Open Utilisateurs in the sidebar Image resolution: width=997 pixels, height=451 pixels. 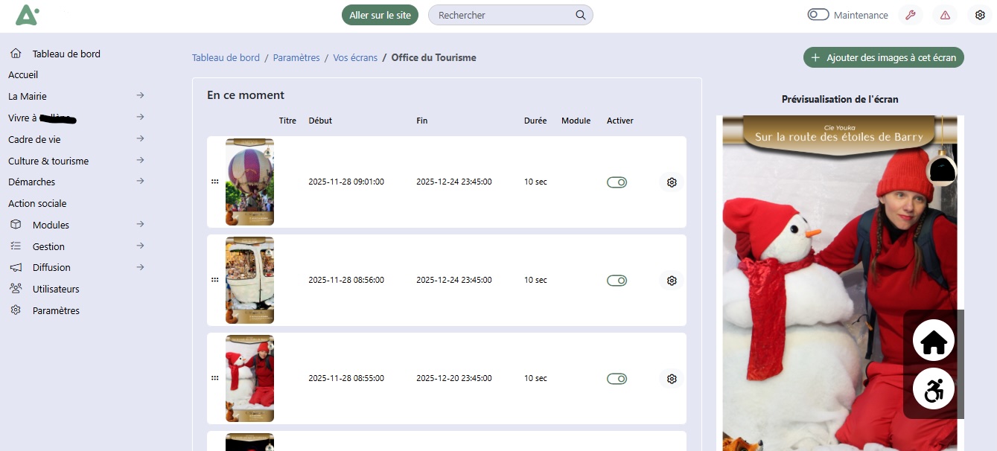tap(56, 289)
